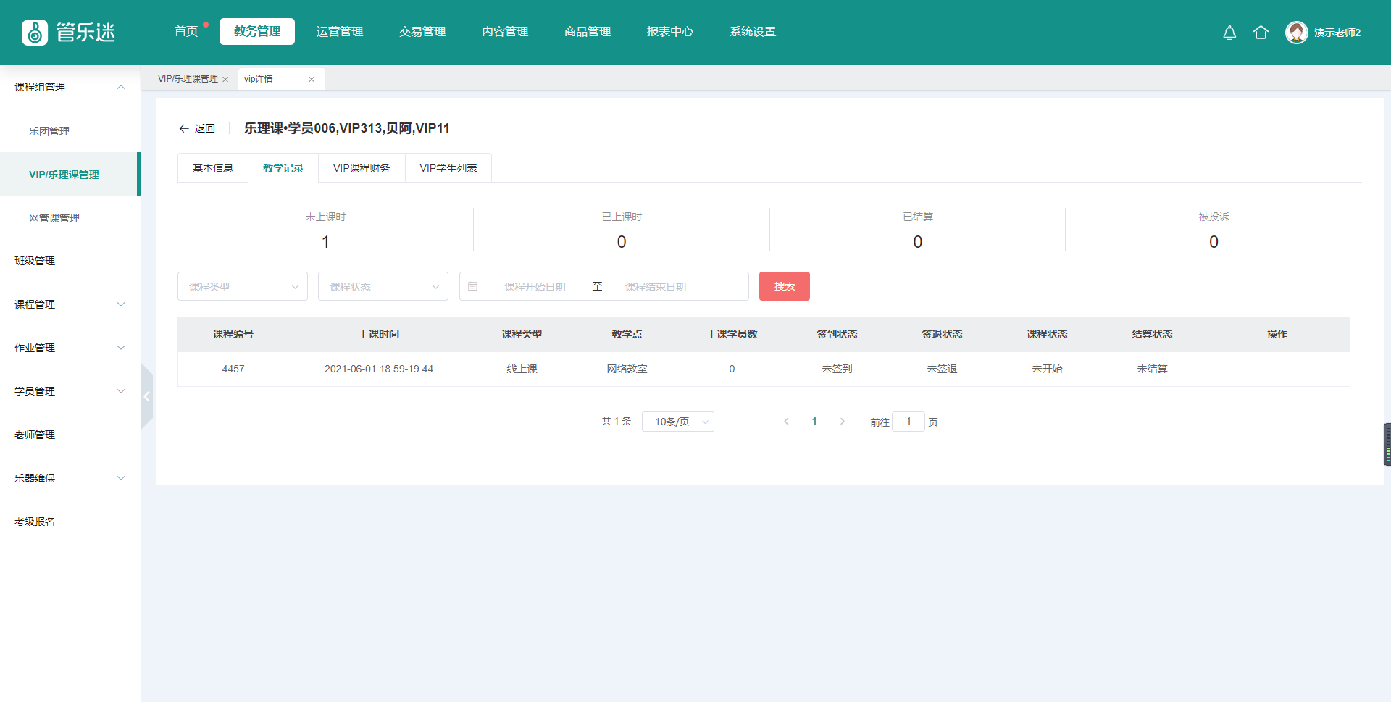This screenshot has width=1391, height=702.
Task: Click the user avatar for 演示老师2
Action: point(1296,33)
